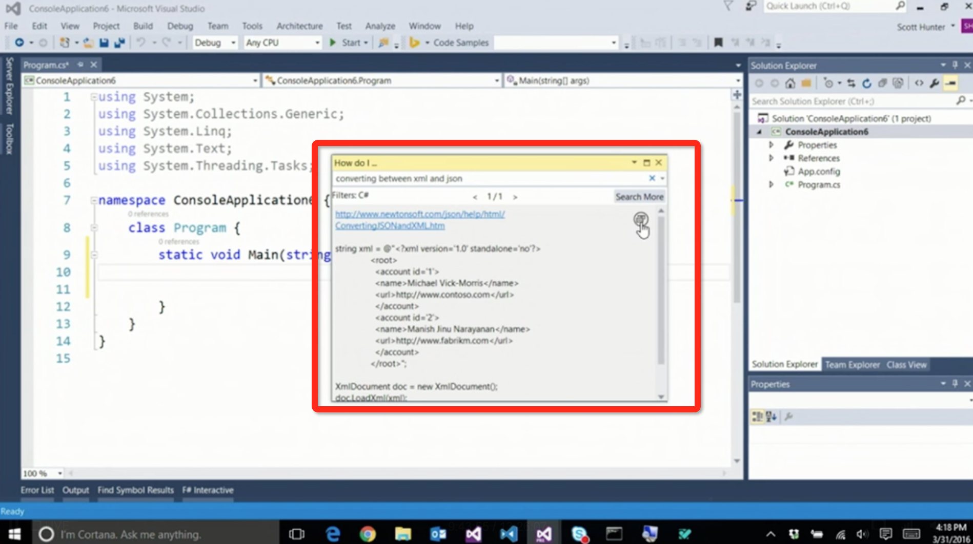Open Microsoft Edge from the taskbar
973x544 pixels.
click(333, 534)
